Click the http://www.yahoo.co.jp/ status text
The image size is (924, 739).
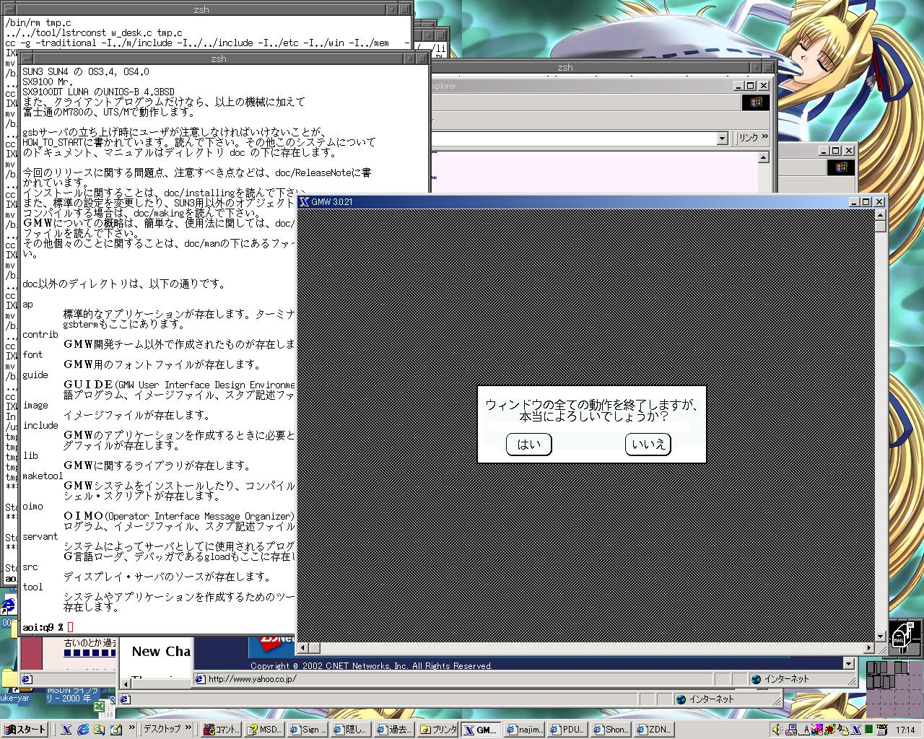[x=252, y=679]
